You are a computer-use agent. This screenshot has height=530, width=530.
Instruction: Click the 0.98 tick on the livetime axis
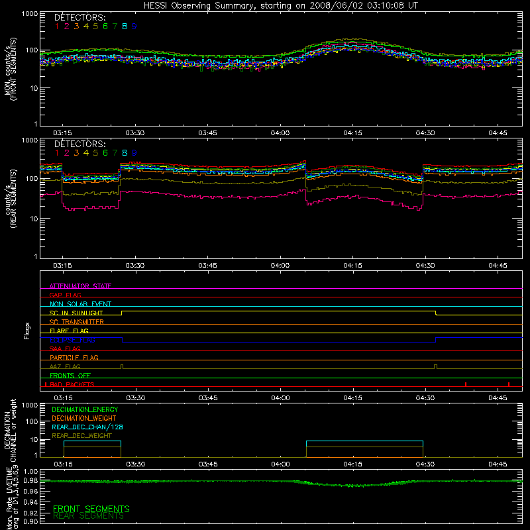(30, 481)
